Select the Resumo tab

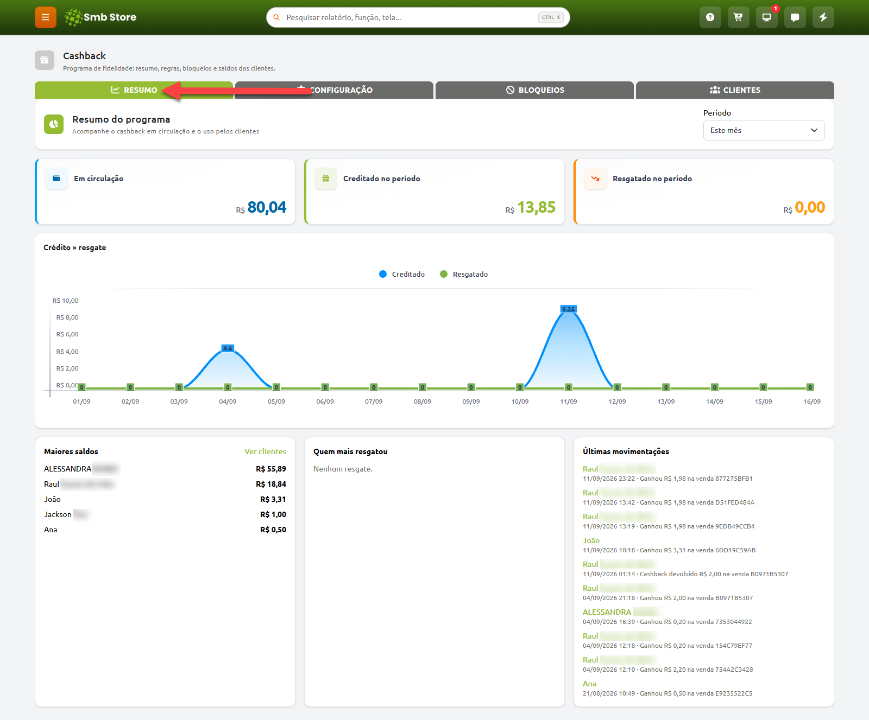point(134,90)
